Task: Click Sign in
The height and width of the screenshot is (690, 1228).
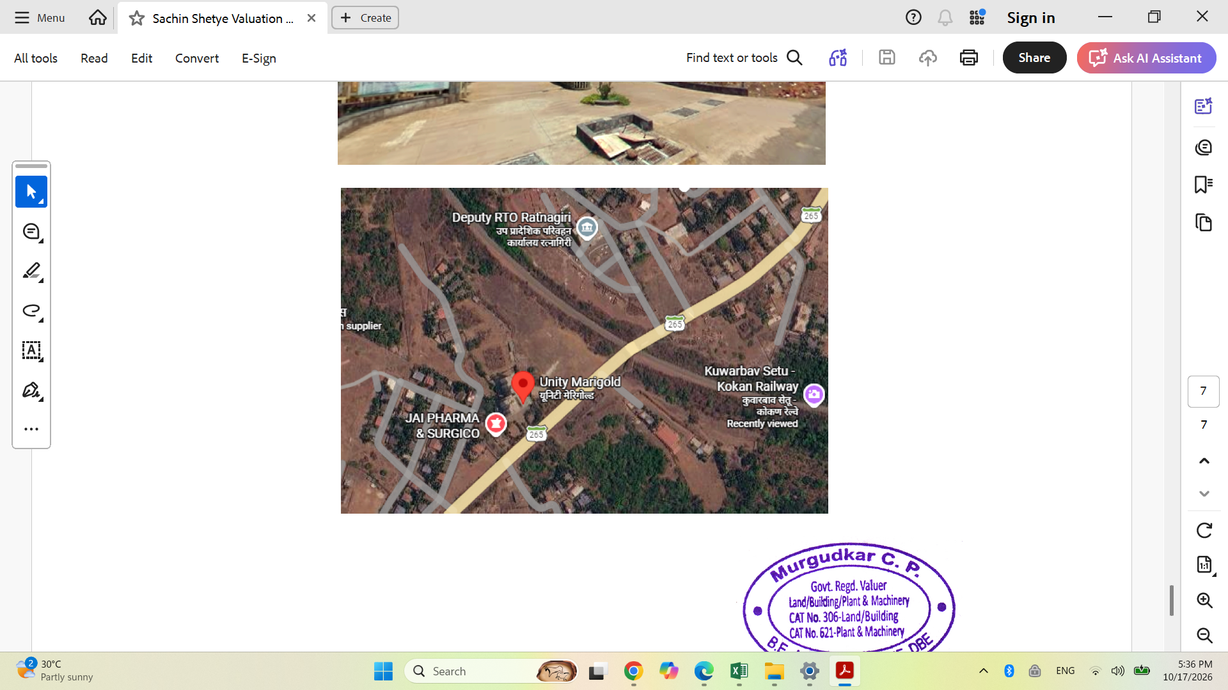Action: (1031, 18)
